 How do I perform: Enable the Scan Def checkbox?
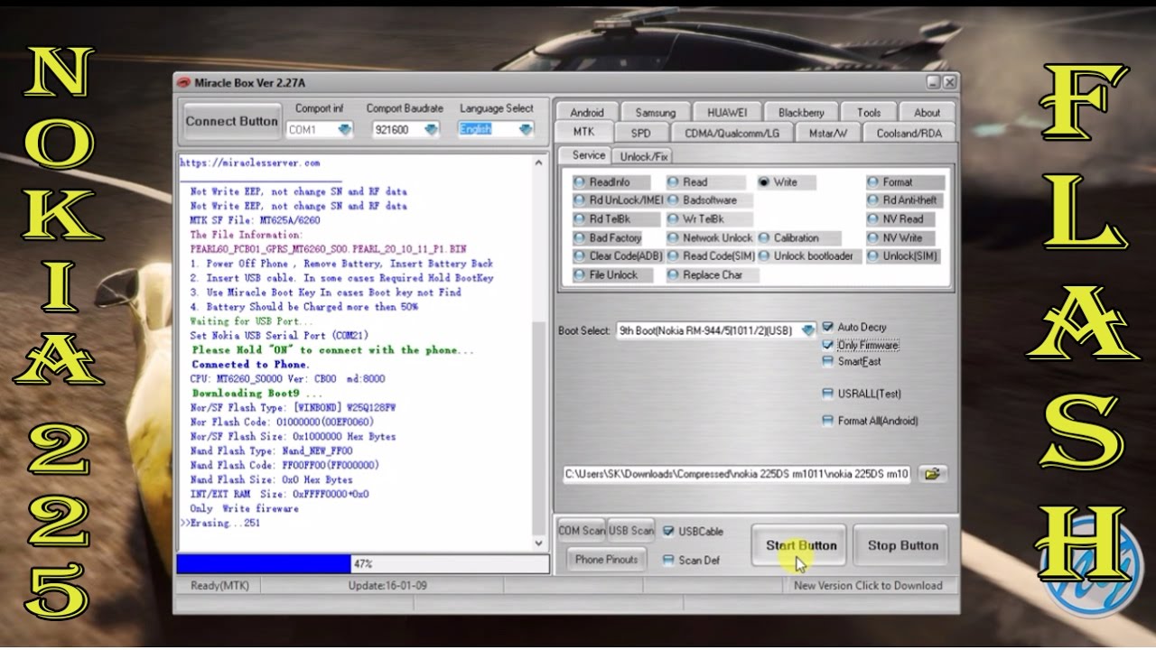point(668,561)
